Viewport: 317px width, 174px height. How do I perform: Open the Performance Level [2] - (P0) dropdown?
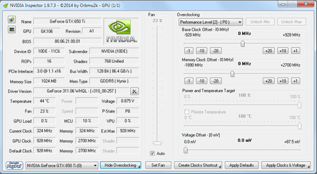(x=210, y=22)
